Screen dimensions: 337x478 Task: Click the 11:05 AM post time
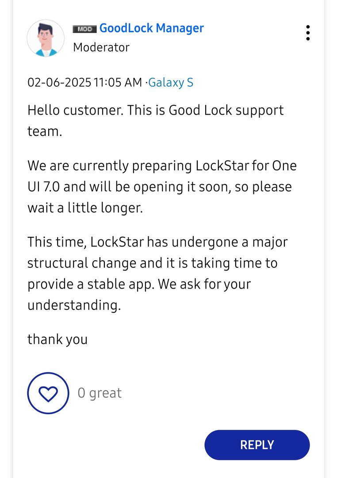(118, 82)
